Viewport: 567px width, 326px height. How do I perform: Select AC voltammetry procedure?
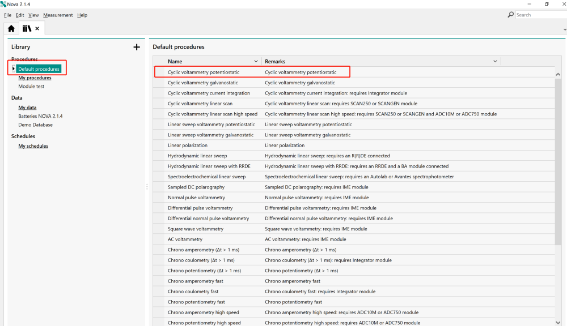185,240
